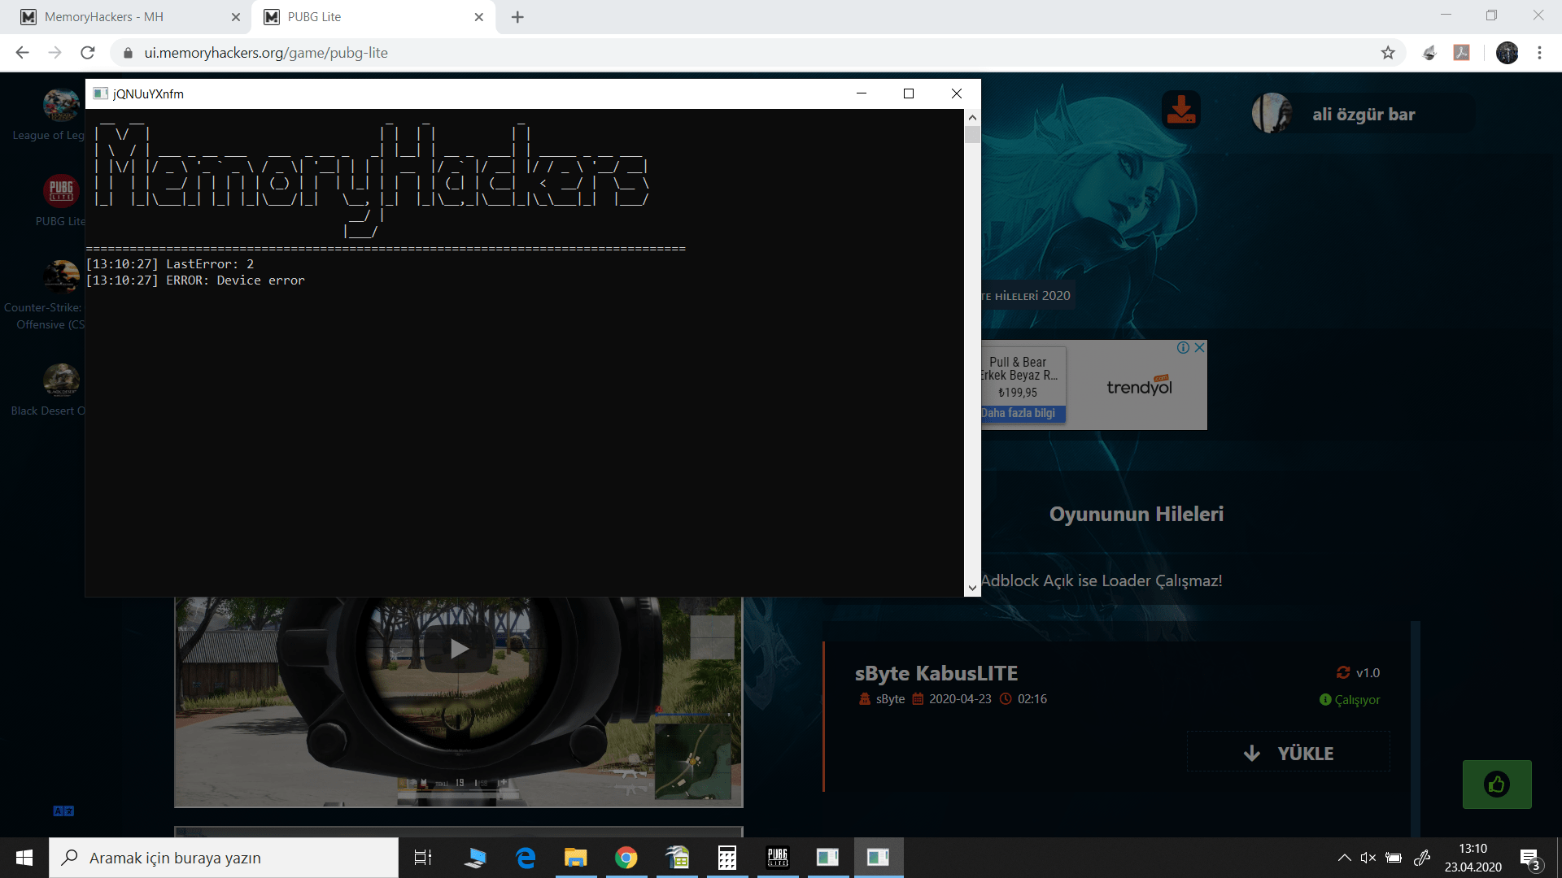Select the ERROR: Device error console line
Image resolution: width=1562 pixels, height=878 pixels.
tap(195, 280)
